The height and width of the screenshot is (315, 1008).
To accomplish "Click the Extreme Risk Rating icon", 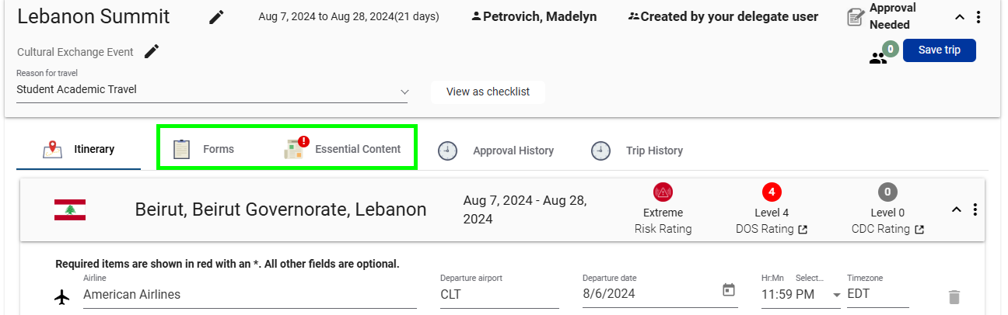I will pyautogui.click(x=663, y=192).
